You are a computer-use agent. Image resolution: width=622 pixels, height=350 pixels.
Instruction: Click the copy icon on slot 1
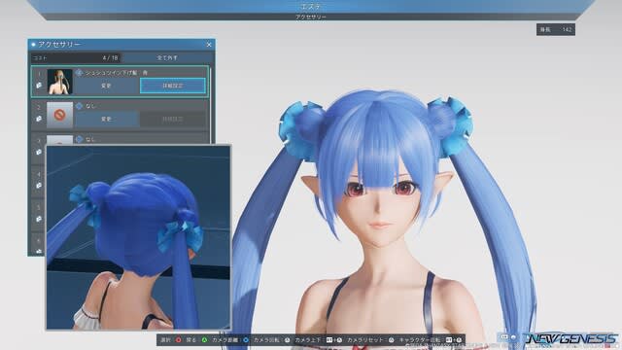pyautogui.click(x=39, y=86)
